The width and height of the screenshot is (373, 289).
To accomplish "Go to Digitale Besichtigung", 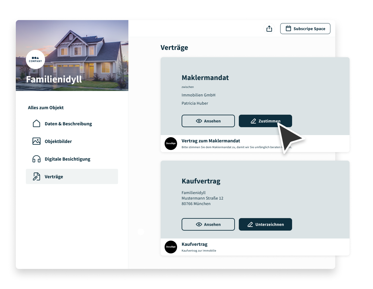I will 67,159.
